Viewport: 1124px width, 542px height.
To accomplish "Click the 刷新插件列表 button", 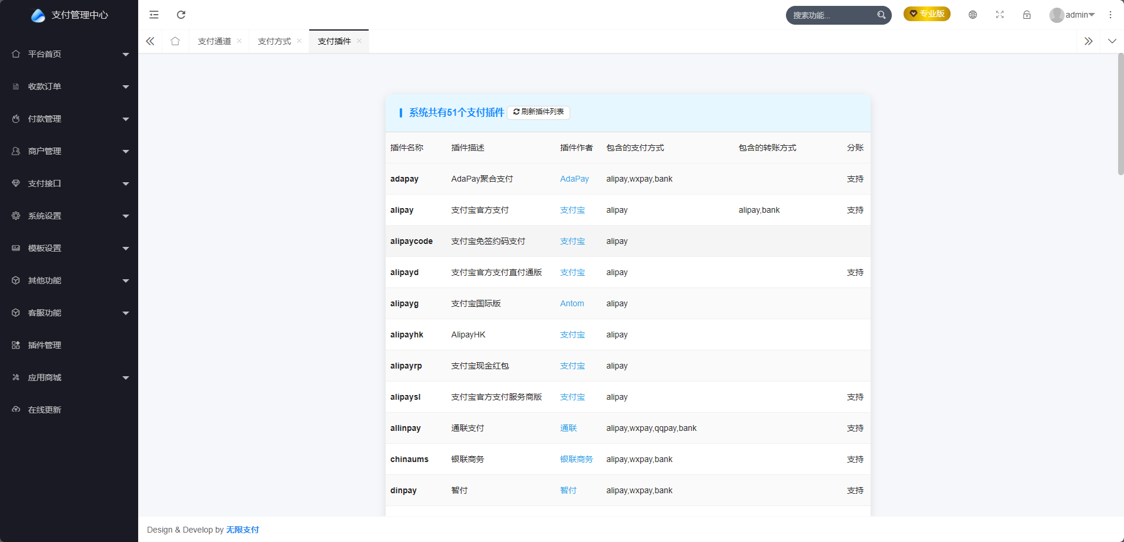I will (x=538, y=112).
